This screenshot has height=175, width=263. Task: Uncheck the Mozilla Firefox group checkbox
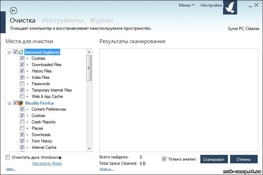click(x=15, y=103)
